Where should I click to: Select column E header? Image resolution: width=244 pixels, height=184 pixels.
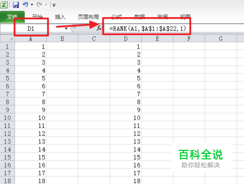click(158, 38)
